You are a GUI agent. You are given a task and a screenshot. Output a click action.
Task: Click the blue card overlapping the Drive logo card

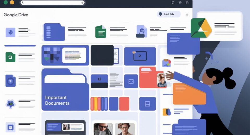[183, 44]
